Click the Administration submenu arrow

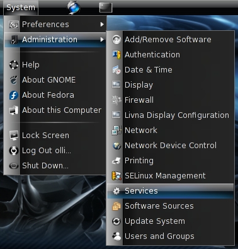click(x=102, y=40)
